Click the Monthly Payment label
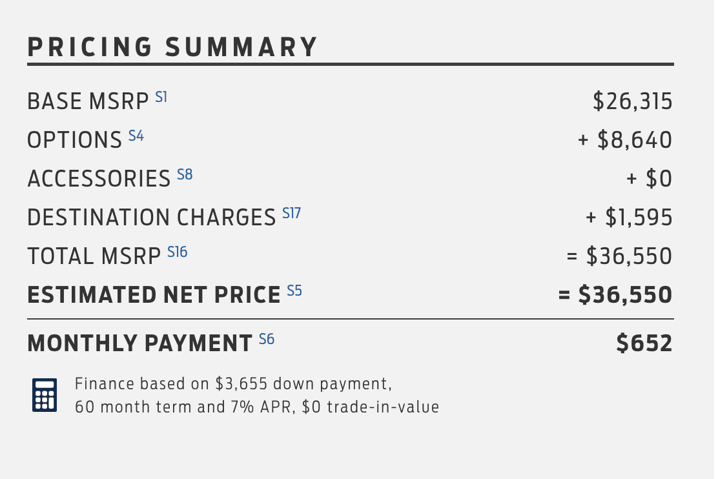 pos(140,343)
